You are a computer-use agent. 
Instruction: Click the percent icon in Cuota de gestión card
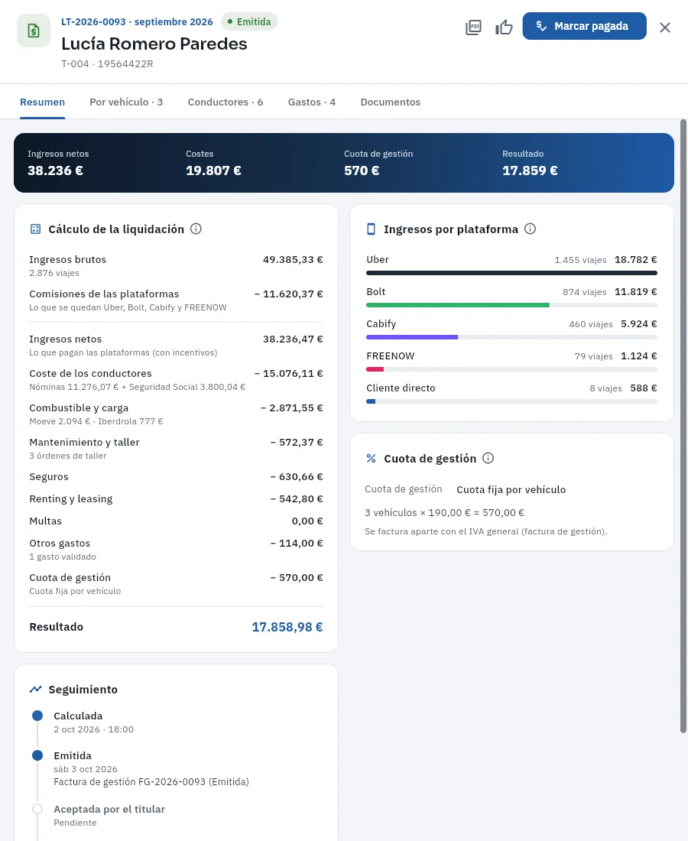371,458
